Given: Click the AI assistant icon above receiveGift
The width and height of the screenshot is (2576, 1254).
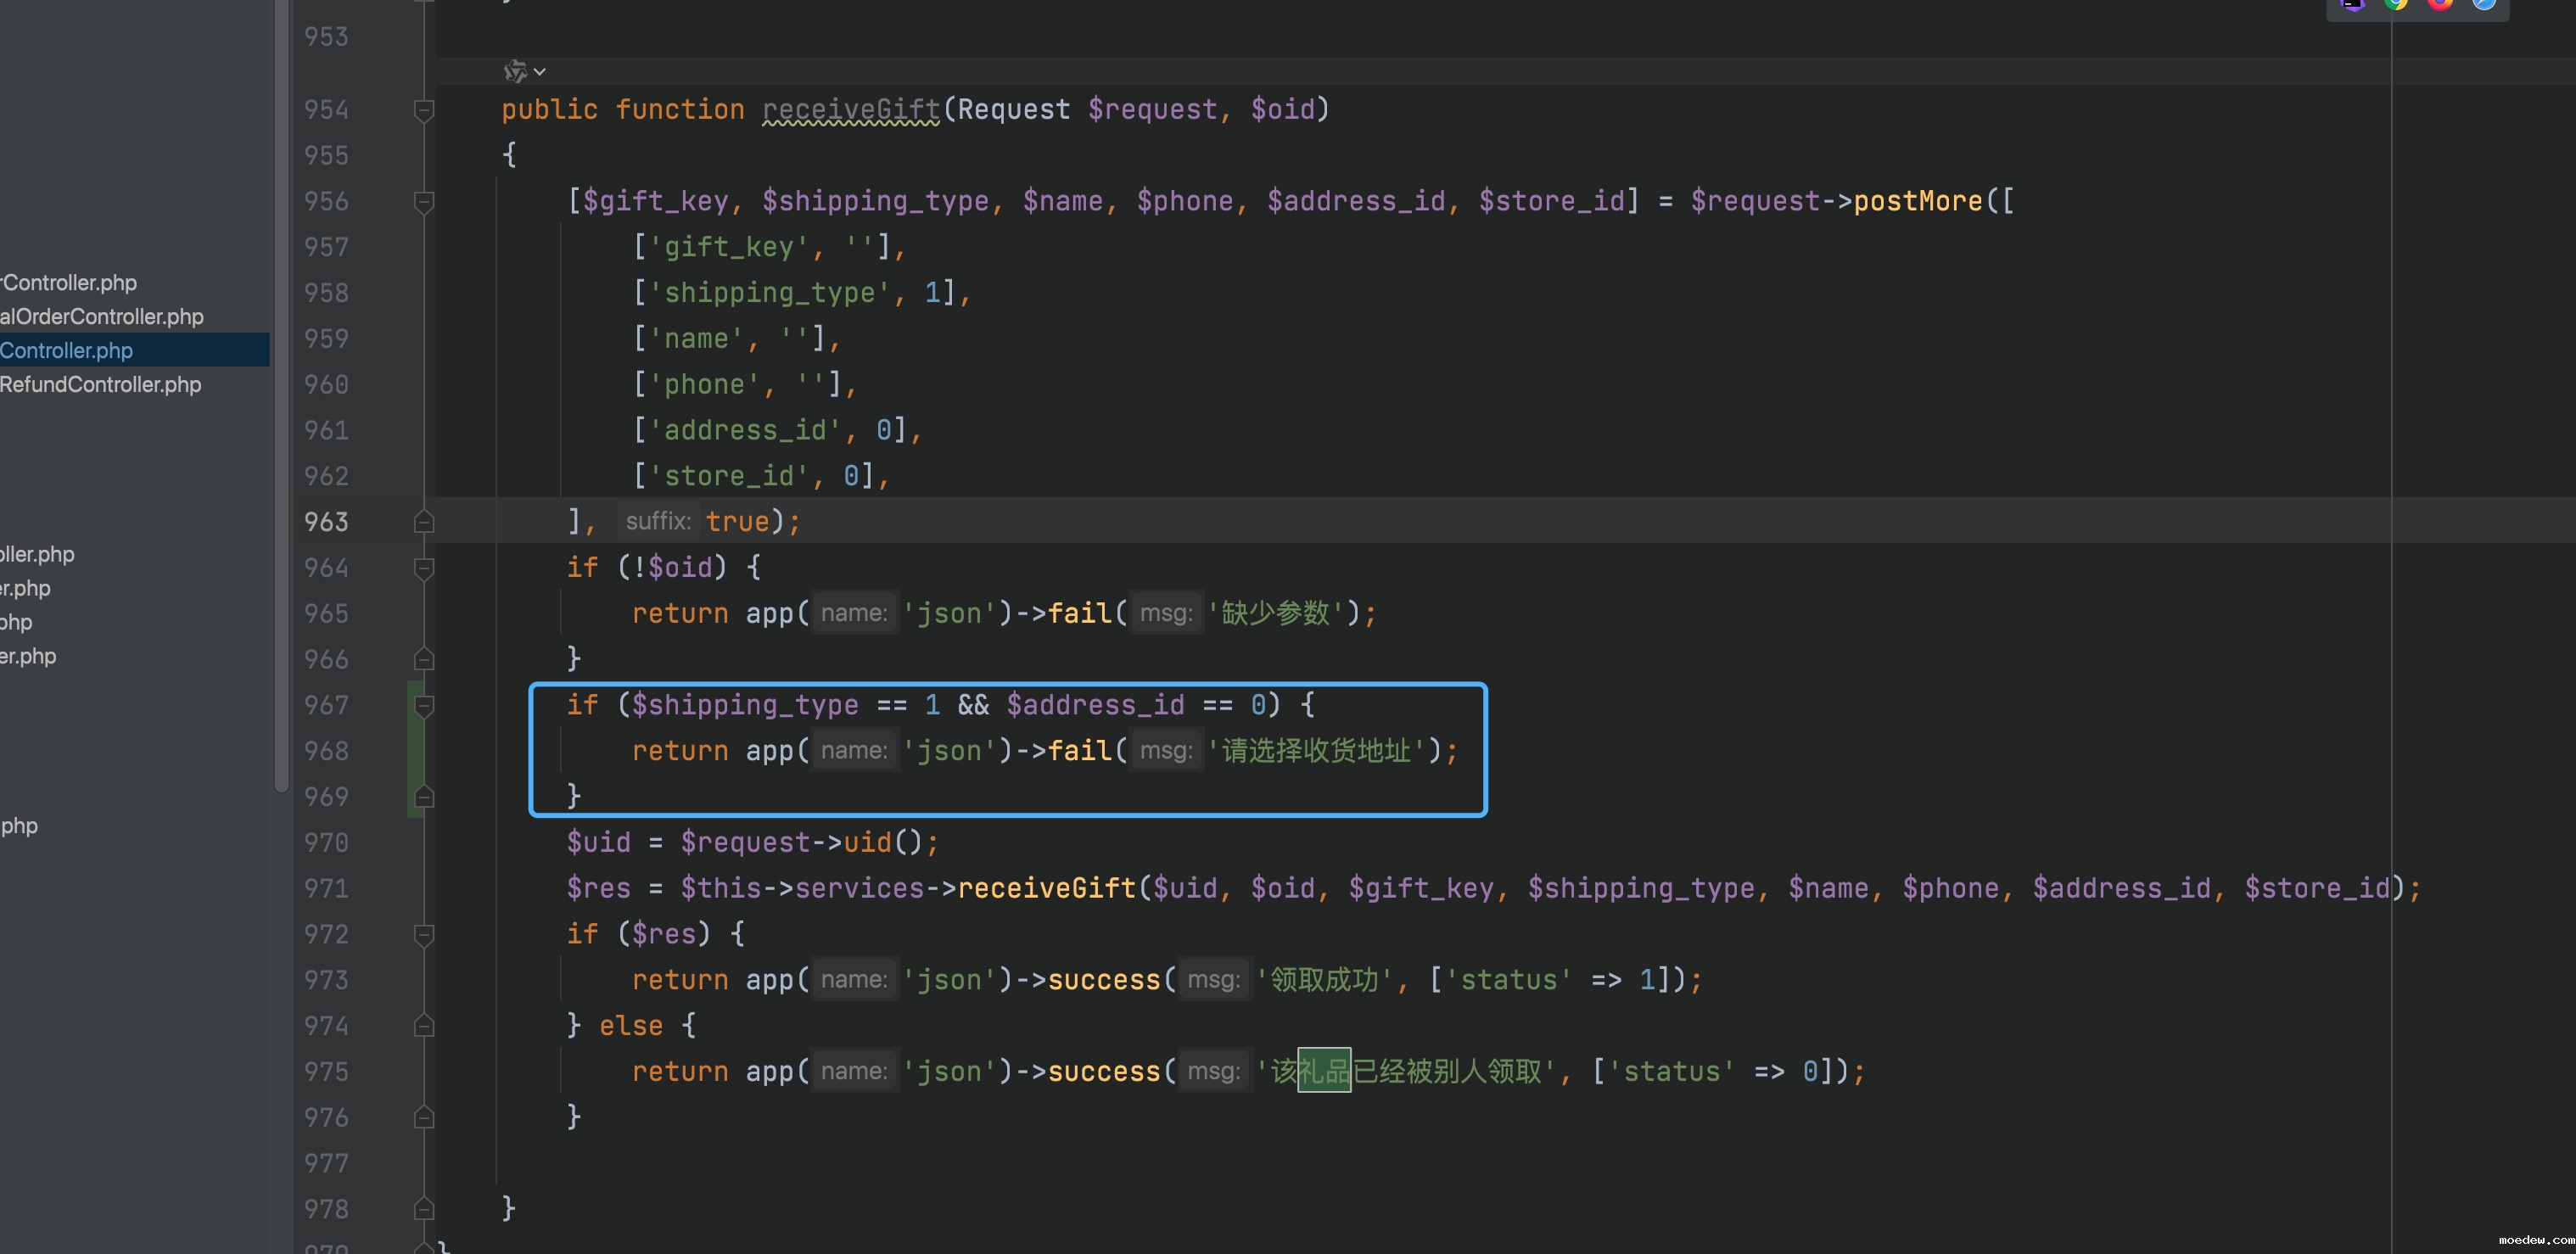Looking at the screenshot, I should [514, 71].
